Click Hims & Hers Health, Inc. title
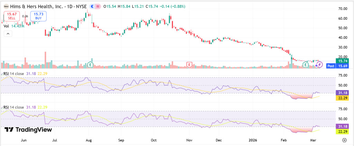This screenshot has height=146, width=354. tap(37, 7)
